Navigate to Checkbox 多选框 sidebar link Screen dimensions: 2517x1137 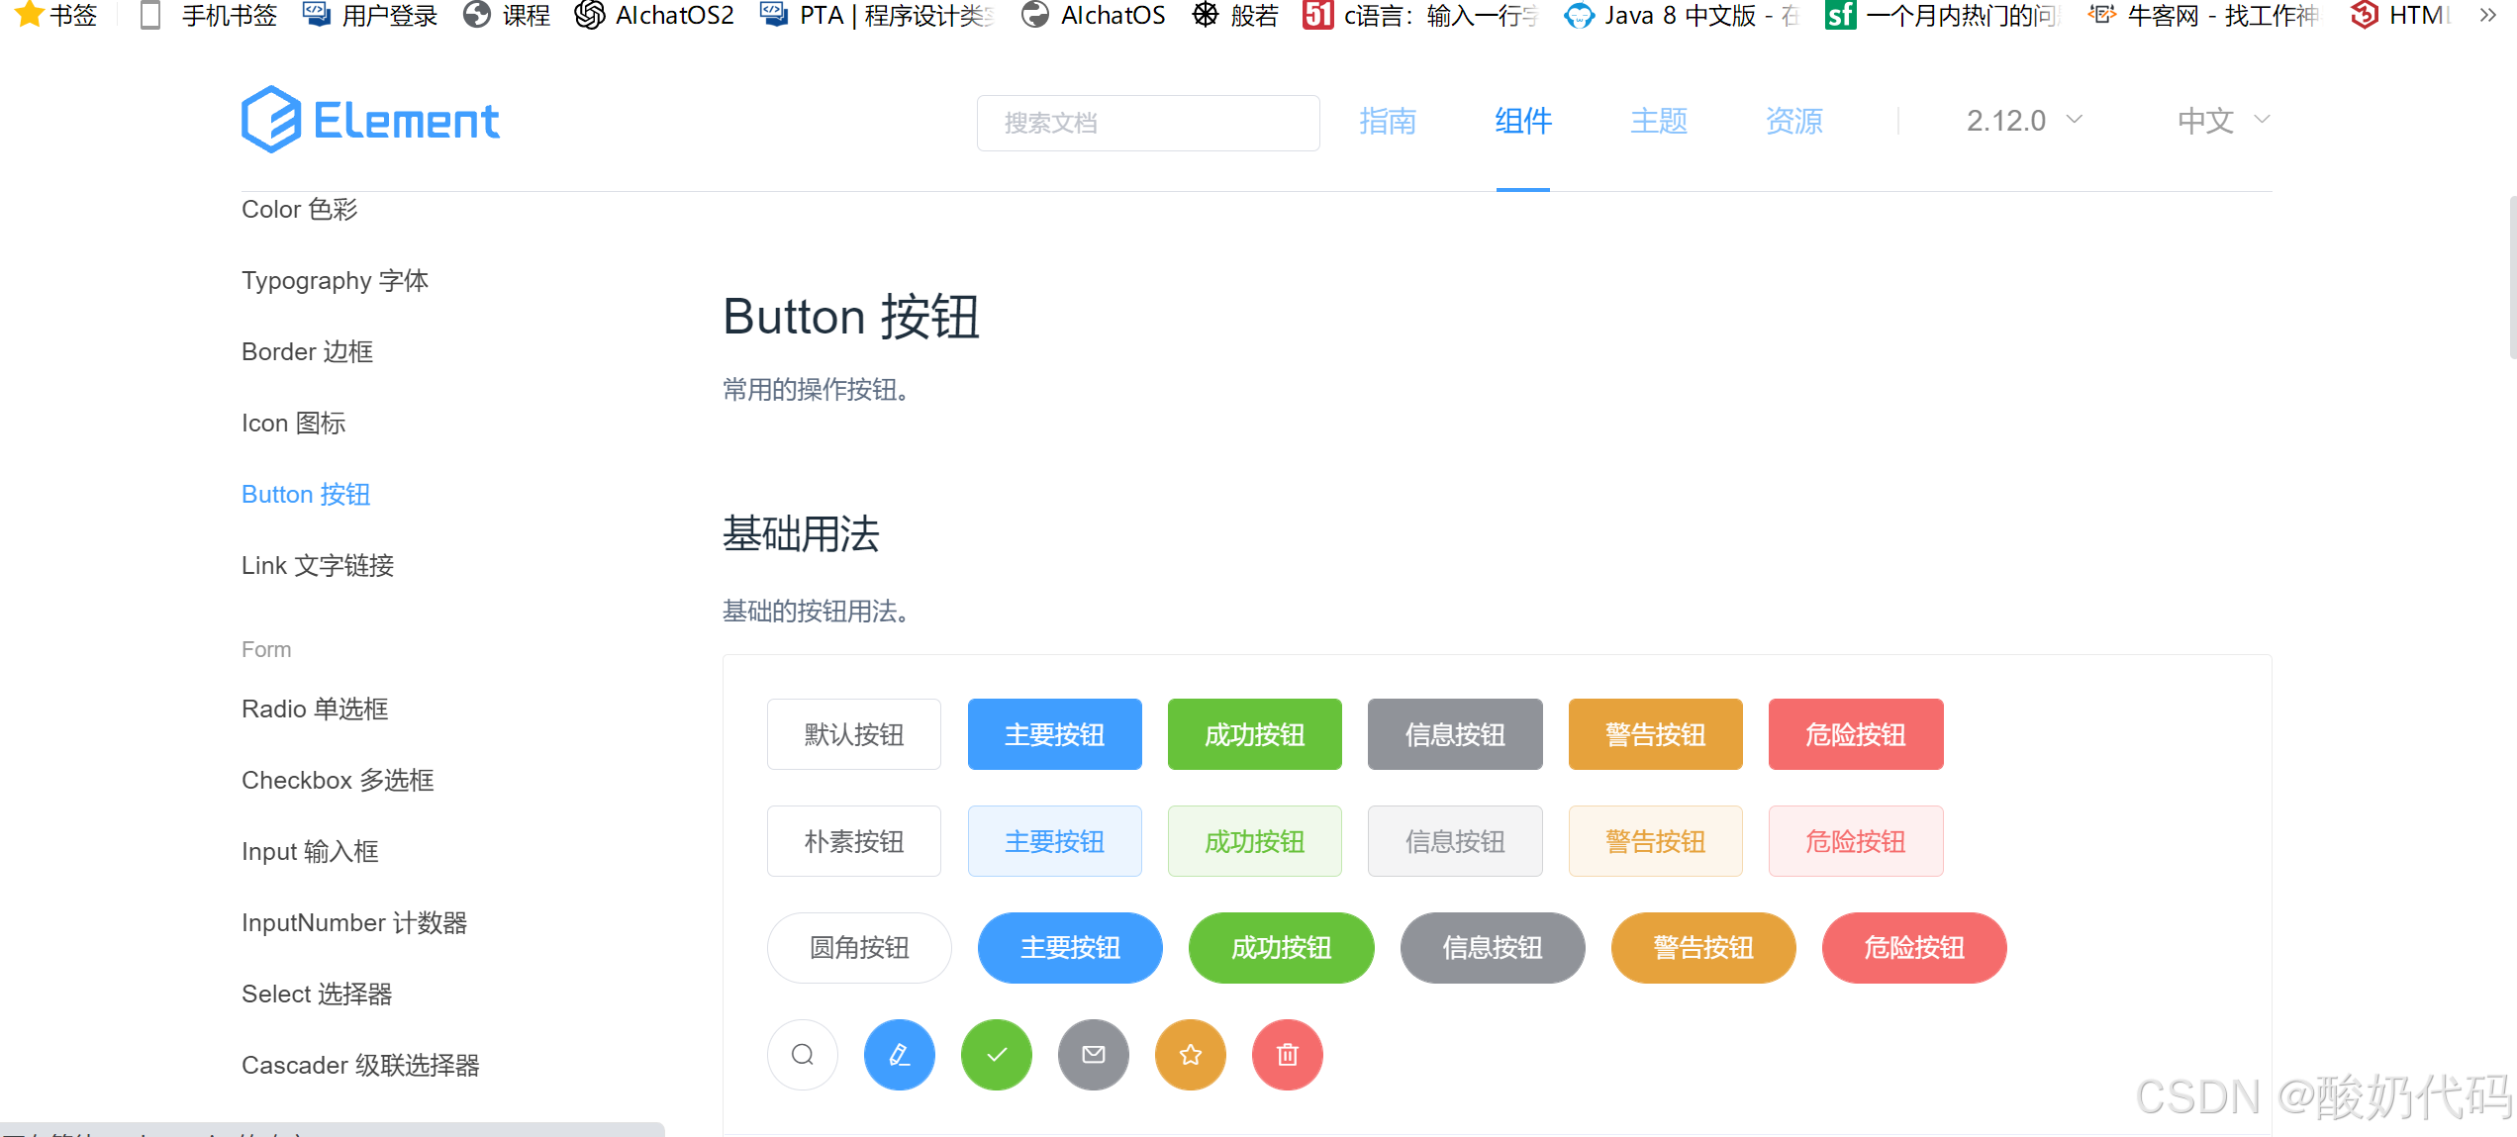[338, 780]
